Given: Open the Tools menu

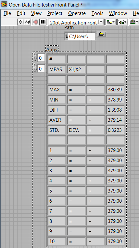Looking at the screenshot, I should tap(97, 13).
